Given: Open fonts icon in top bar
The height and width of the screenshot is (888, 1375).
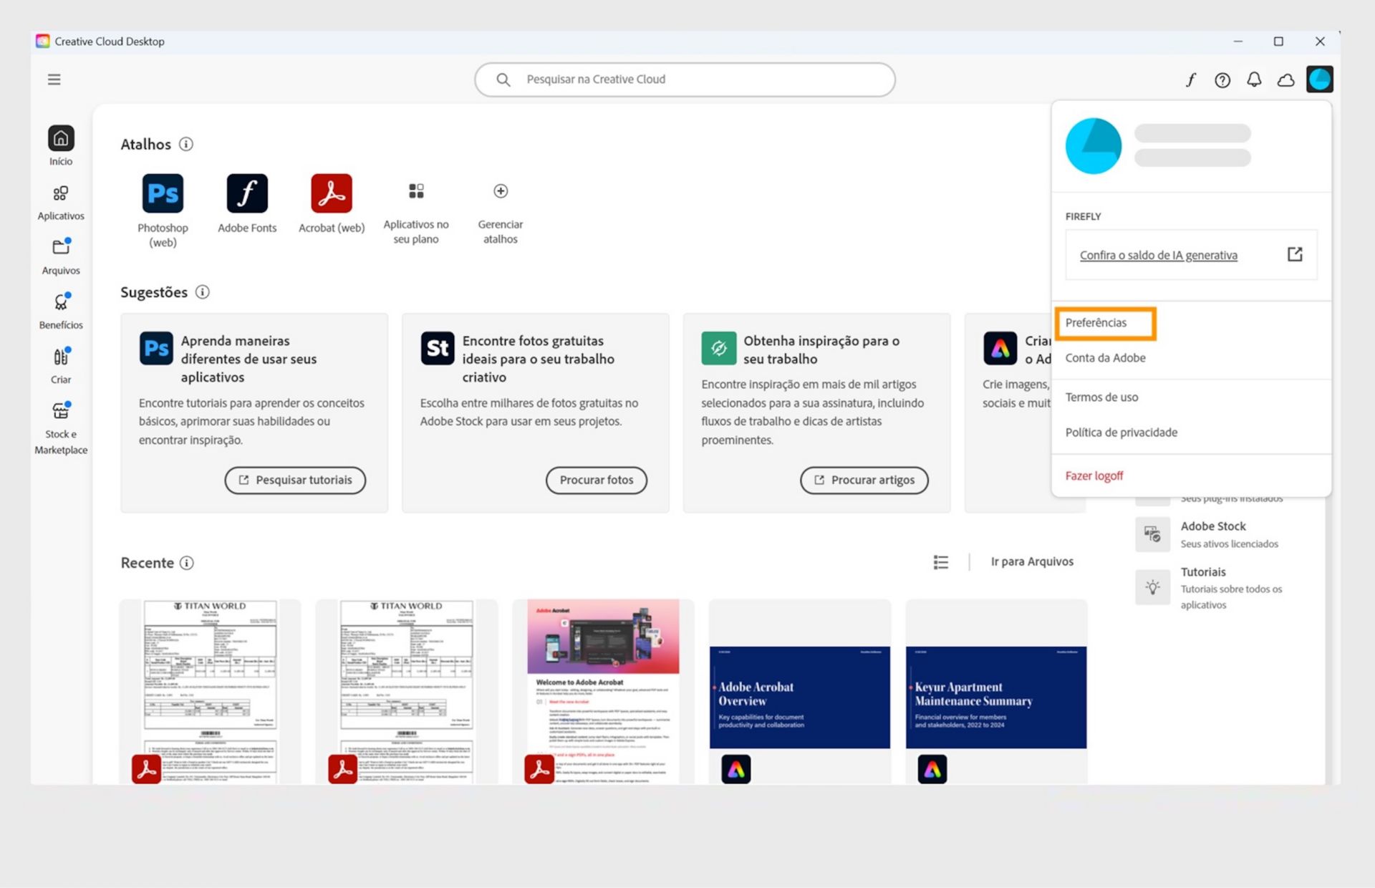Looking at the screenshot, I should point(1190,79).
